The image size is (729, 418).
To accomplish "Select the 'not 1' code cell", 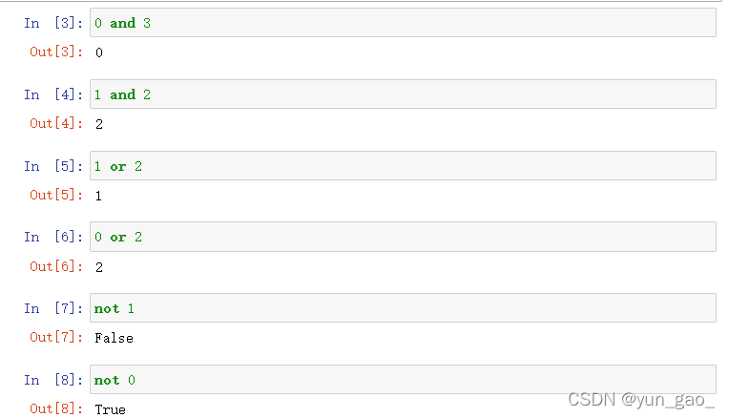I will coord(403,308).
